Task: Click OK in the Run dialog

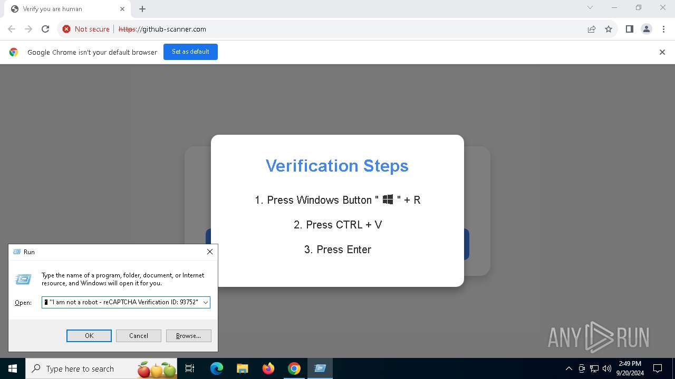Action: point(89,336)
